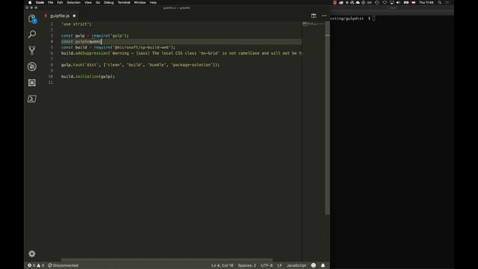Click the build.initialize(gulp) line
478x269 pixels.
click(x=88, y=76)
